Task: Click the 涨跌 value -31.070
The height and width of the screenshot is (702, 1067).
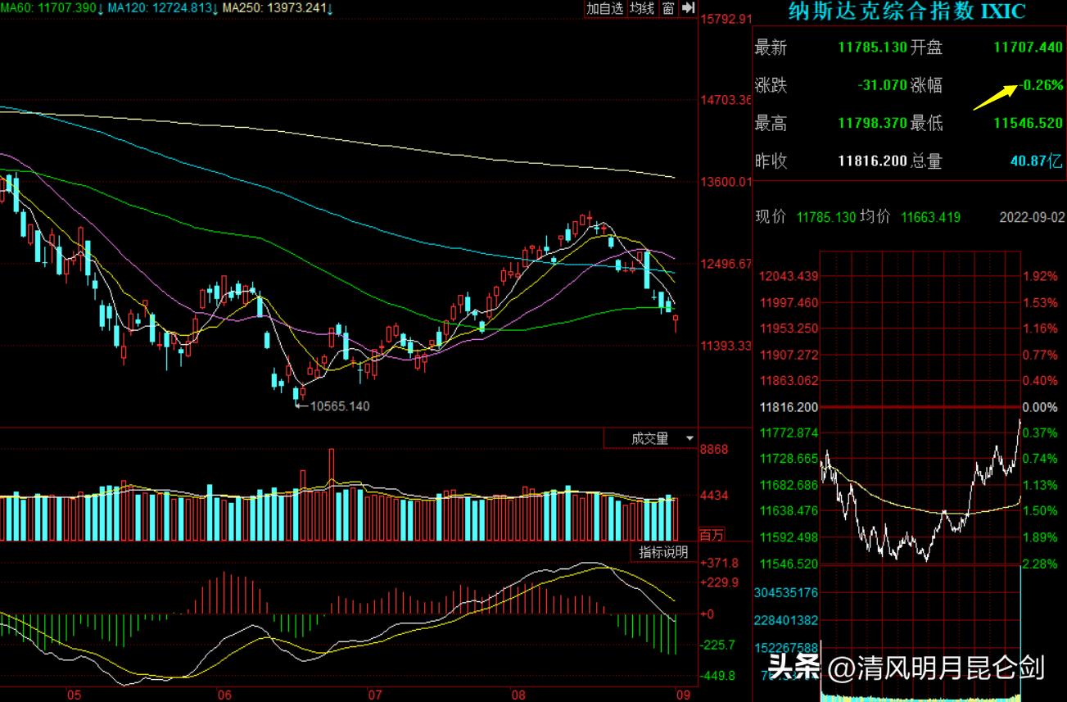Action: click(x=882, y=85)
